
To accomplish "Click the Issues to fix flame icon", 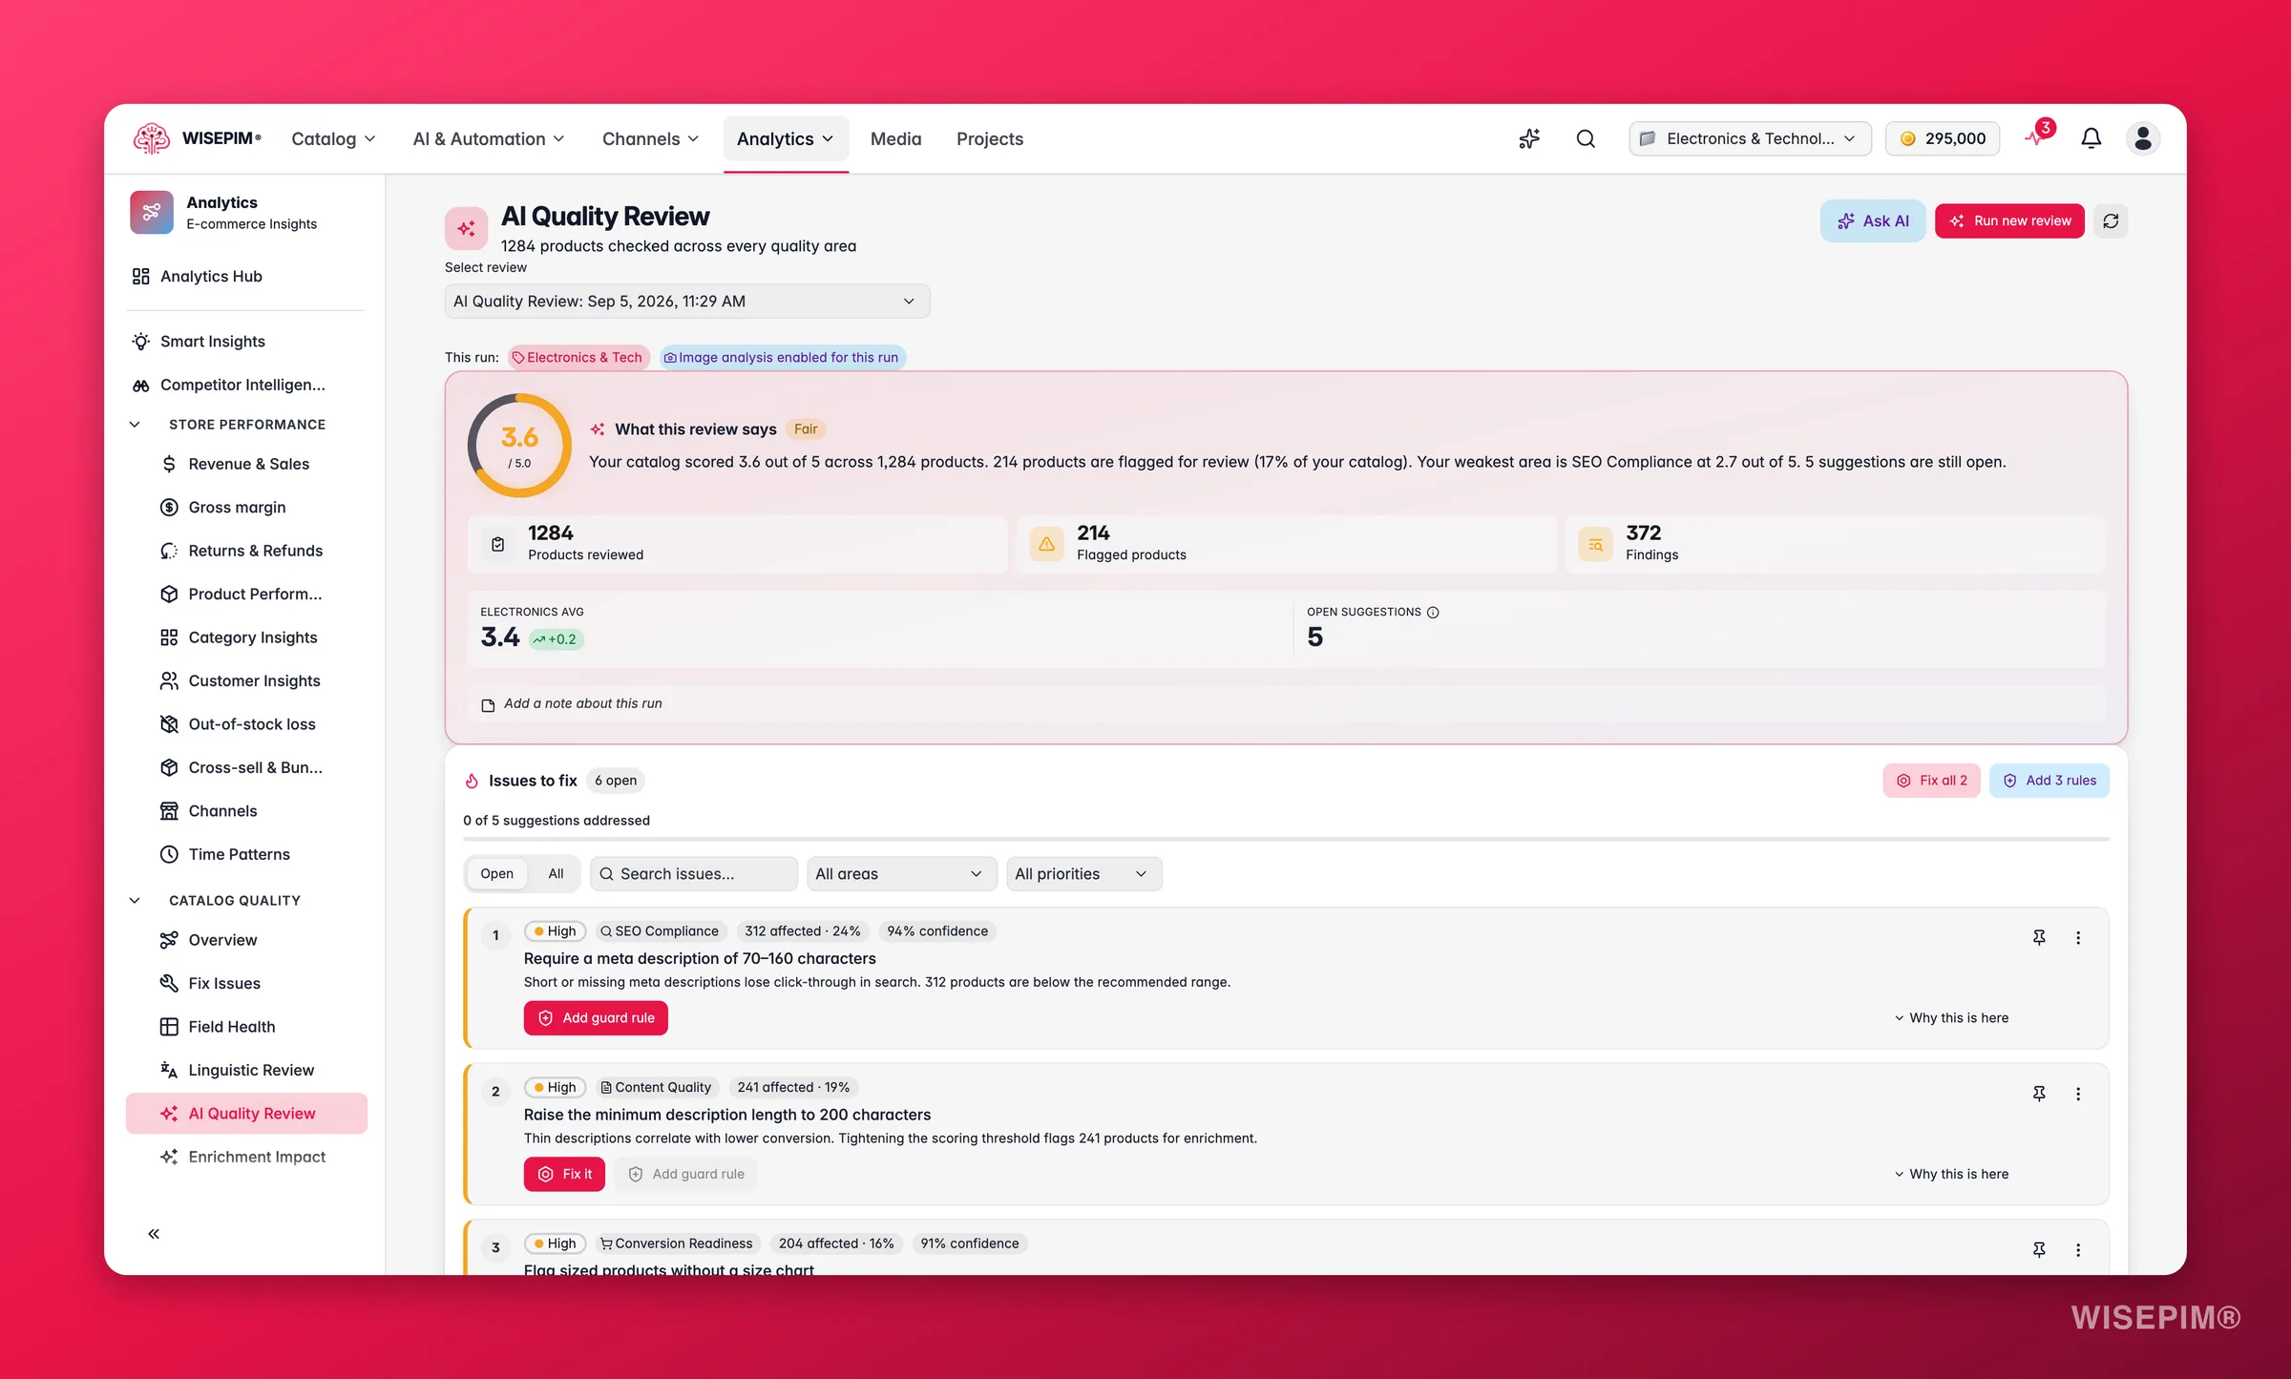I will click(x=472, y=781).
